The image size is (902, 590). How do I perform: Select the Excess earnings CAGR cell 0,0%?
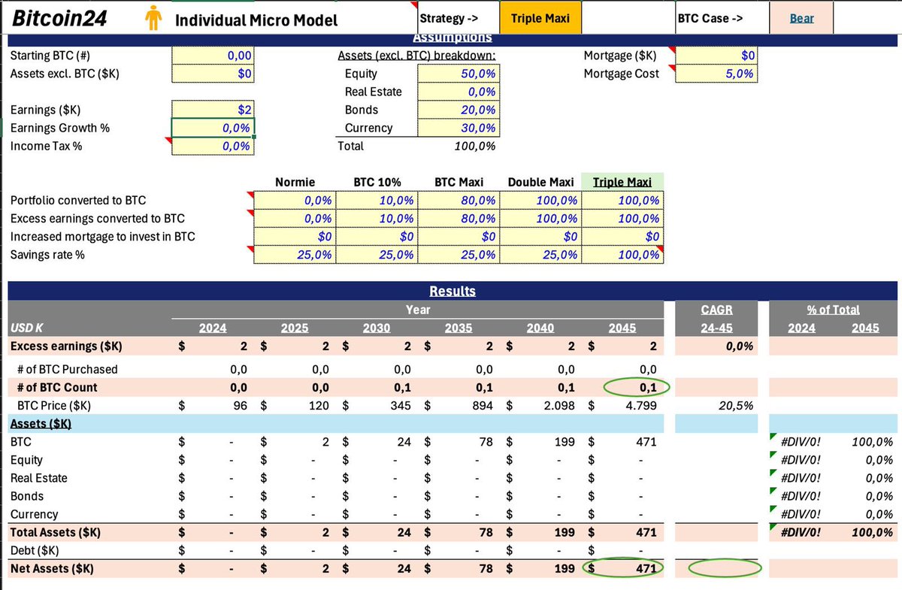point(716,346)
